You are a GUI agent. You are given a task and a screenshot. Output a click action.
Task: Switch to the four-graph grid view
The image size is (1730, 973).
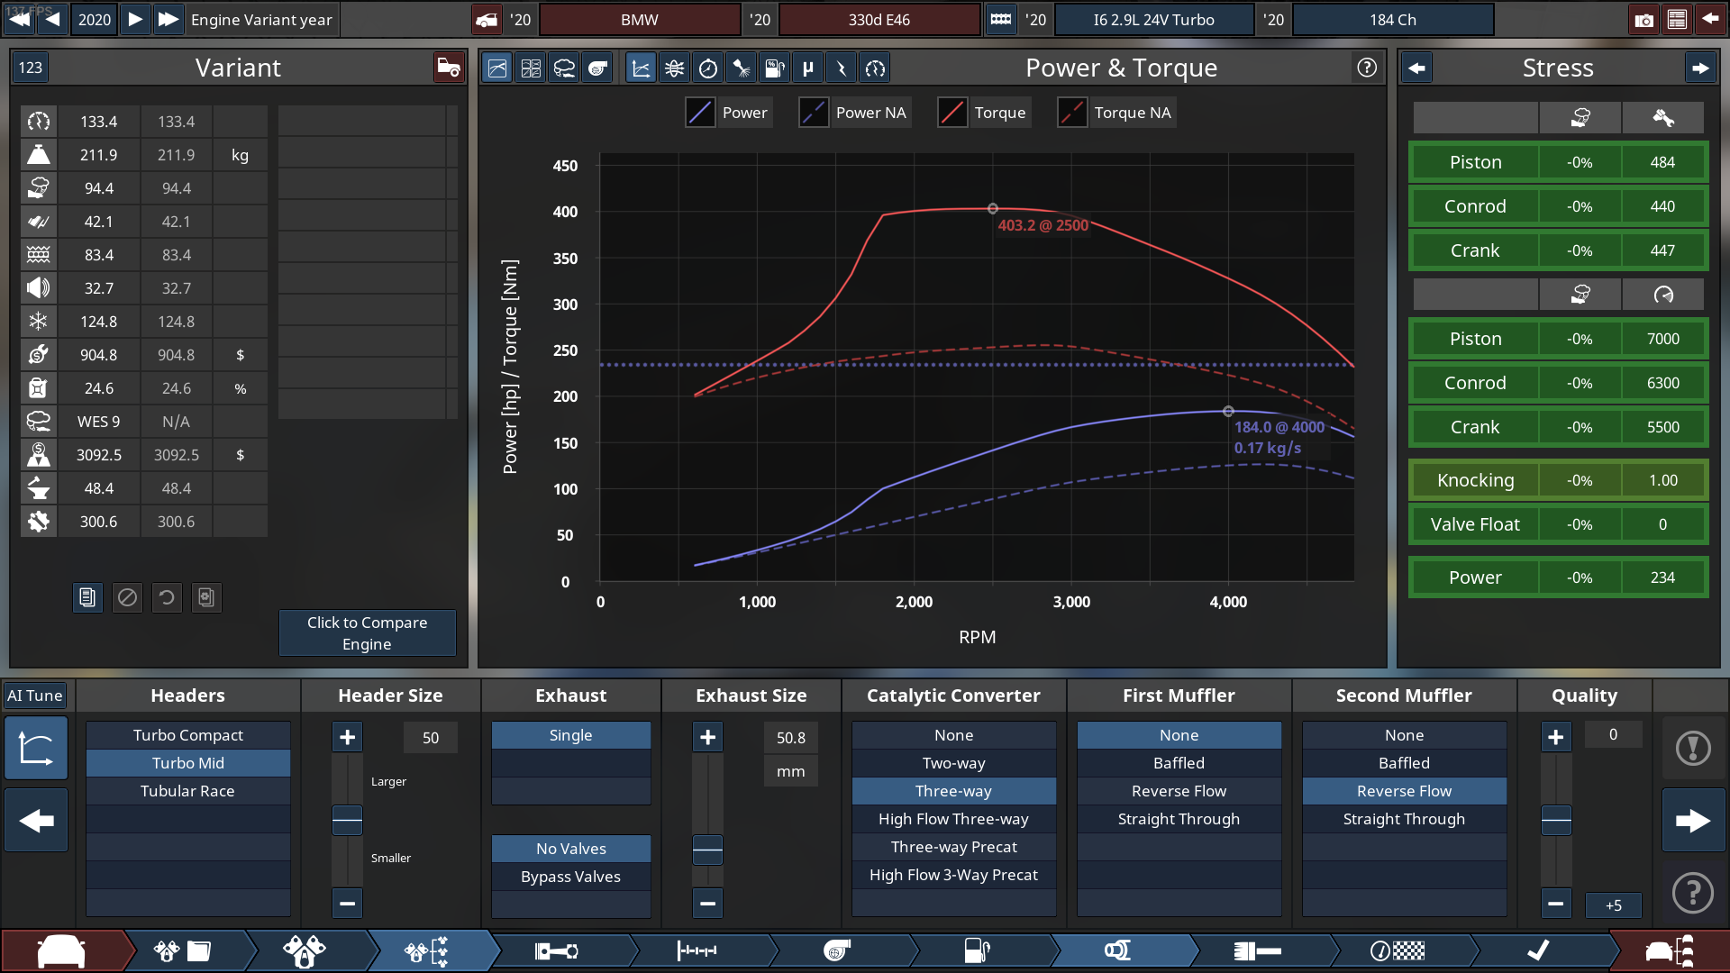point(531,68)
